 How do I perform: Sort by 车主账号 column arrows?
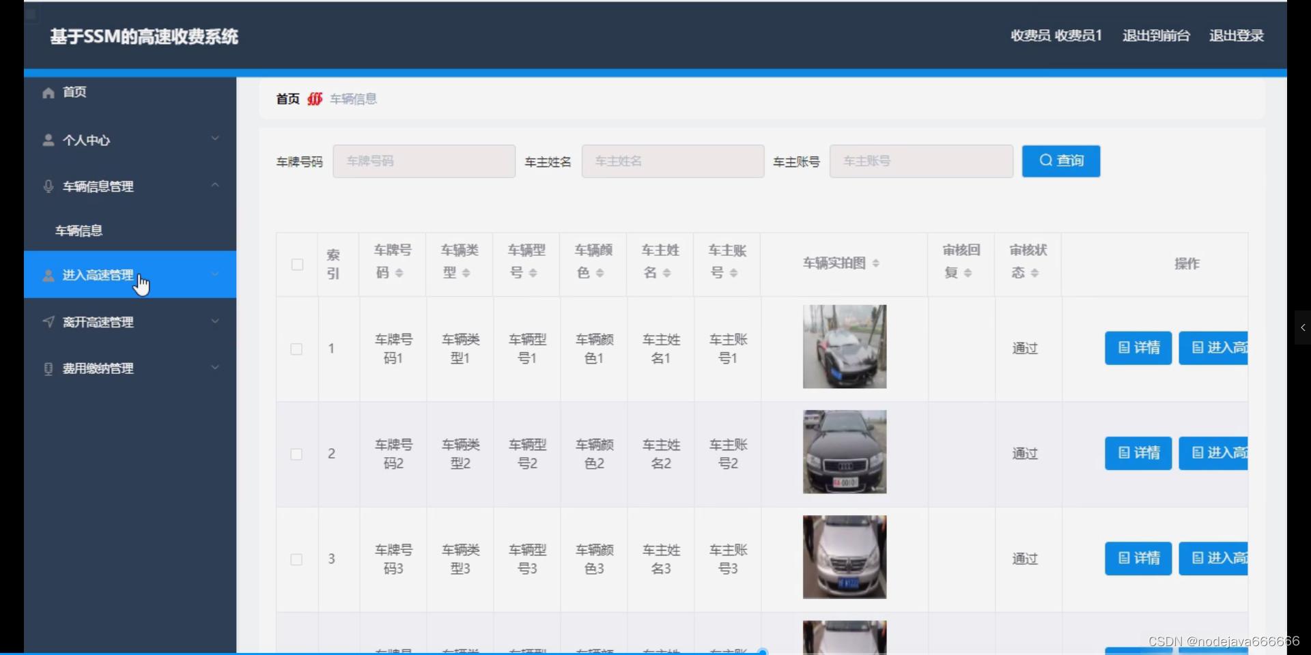point(734,273)
